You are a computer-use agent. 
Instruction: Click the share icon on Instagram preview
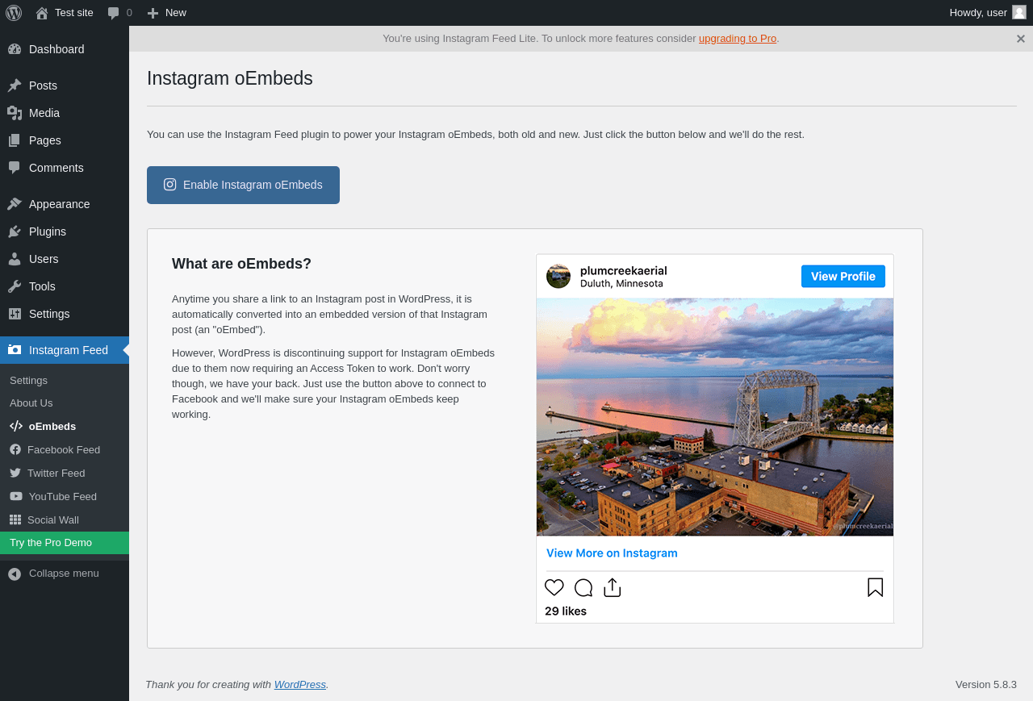pos(613,587)
